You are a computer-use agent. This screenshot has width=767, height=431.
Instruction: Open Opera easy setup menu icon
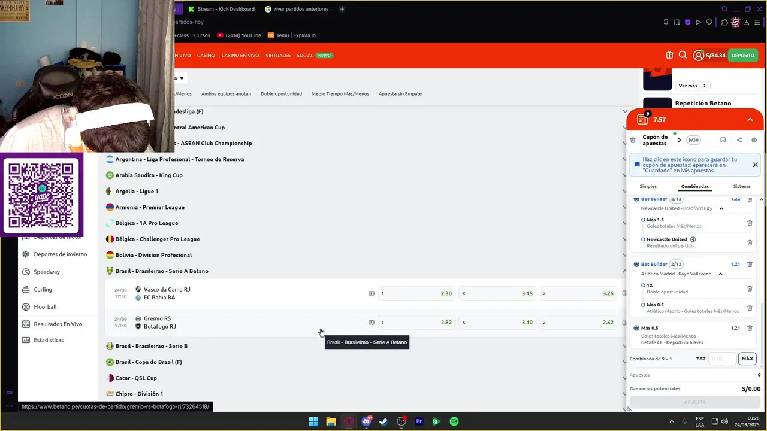757,22
